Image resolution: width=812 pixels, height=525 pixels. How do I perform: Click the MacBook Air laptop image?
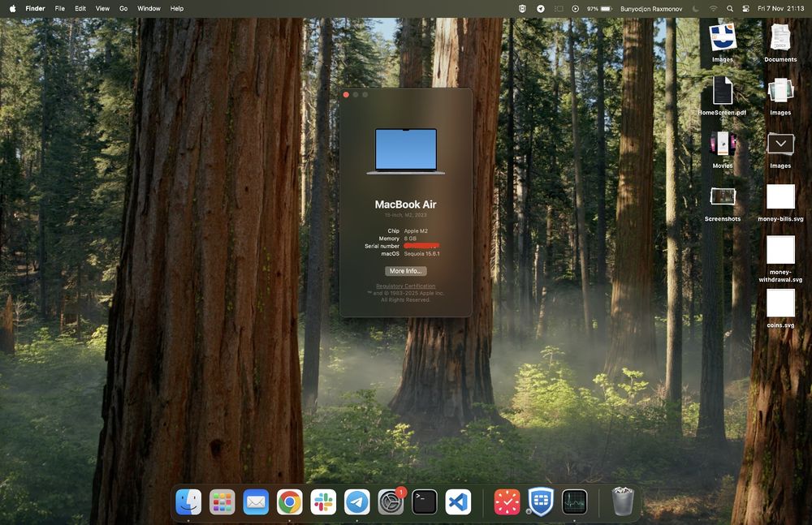(405, 151)
